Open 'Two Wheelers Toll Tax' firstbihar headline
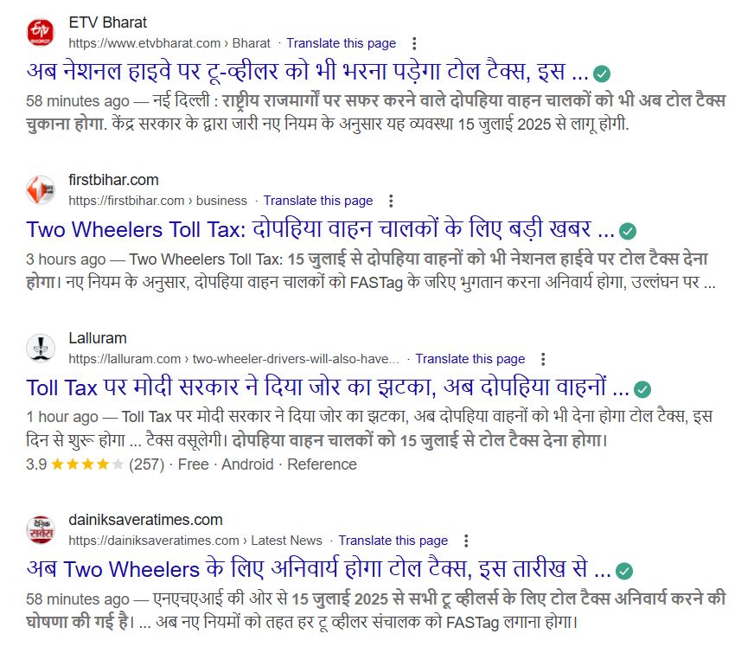Screen dimensions: 754x653 click(x=321, y=229)
